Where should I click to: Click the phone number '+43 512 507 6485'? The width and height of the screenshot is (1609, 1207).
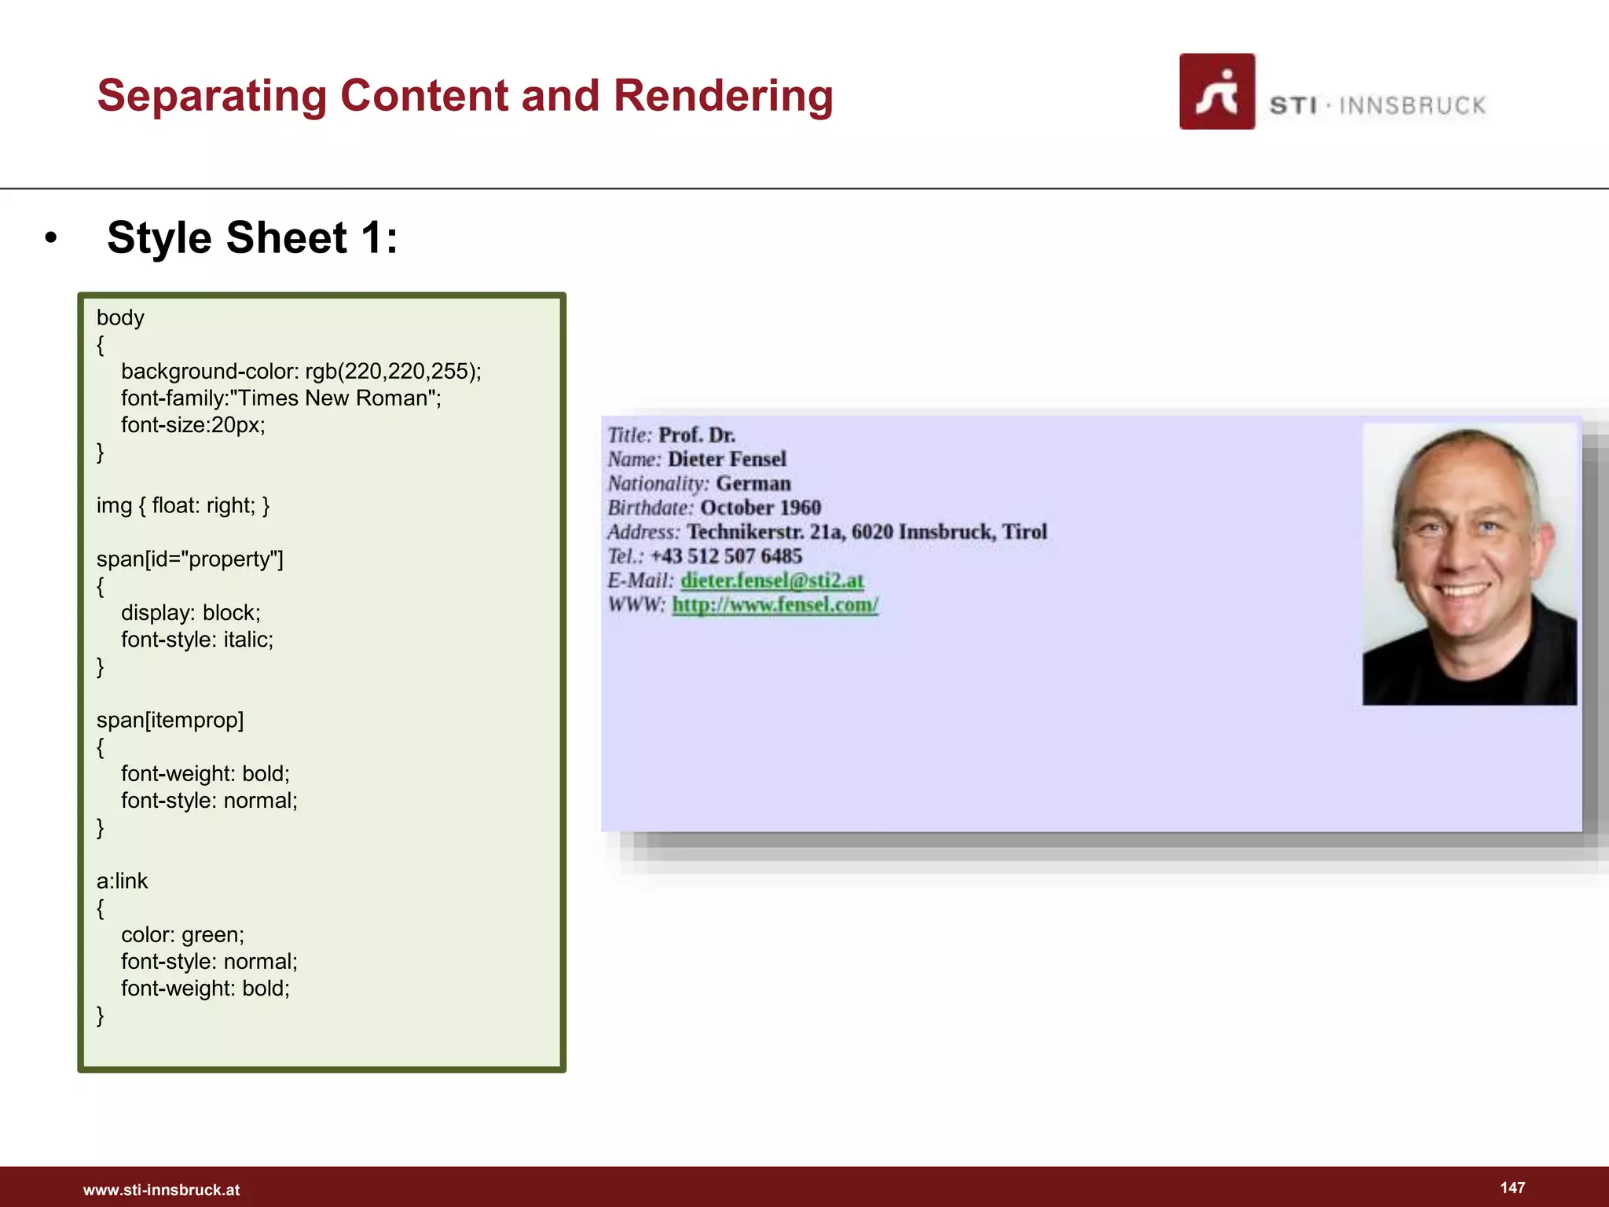[x=727, y=556]
